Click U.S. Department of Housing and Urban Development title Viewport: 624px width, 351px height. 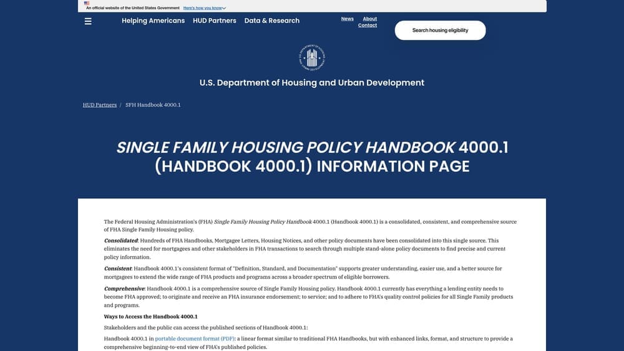(x=312, y=83)
